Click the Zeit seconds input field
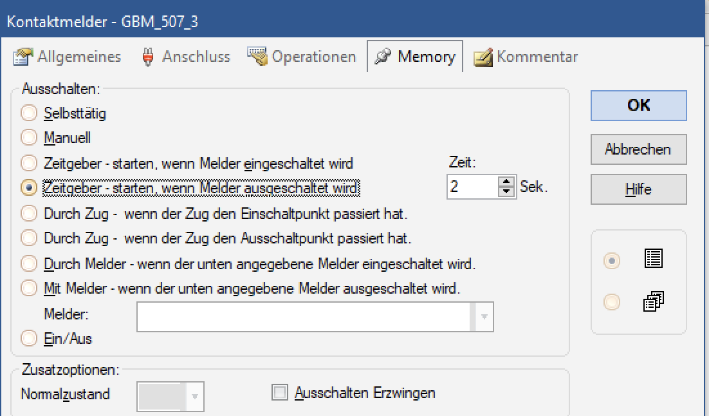The width and height of the screenshot is (709, 416). click(x=472, y=187)
